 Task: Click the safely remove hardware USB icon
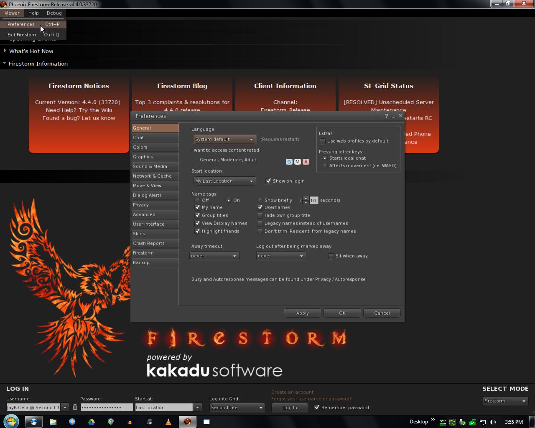coord(463,422)
